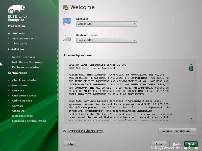Click the Keyboard Layout label
202x151 pixels.
point(87,35)
